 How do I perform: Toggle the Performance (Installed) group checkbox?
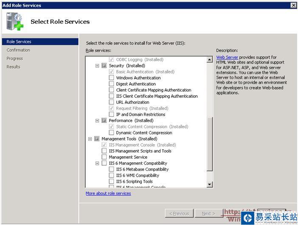point(104,120)
